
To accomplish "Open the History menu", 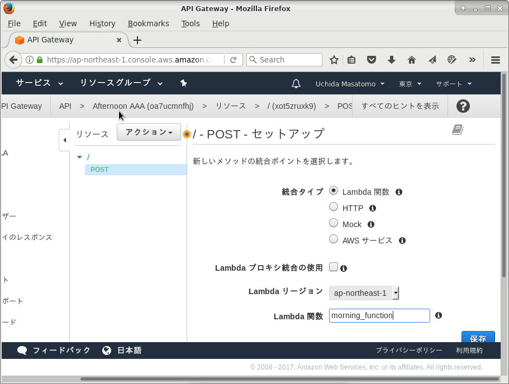I will pos(102,23).
